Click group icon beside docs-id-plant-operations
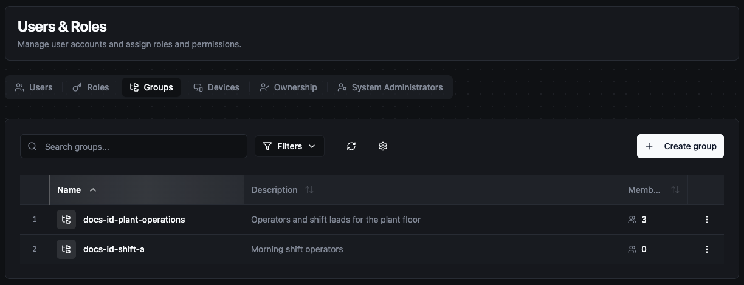Screen dimensions: 744x285 [x=66, y=220]
